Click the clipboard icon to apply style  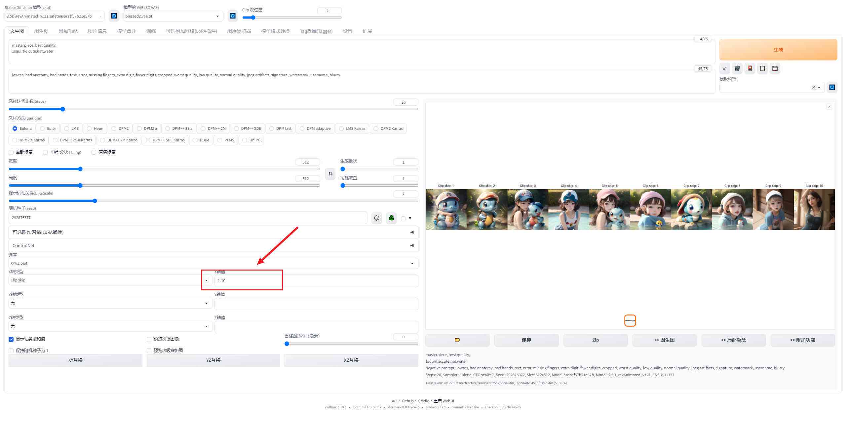coord(762,68)
